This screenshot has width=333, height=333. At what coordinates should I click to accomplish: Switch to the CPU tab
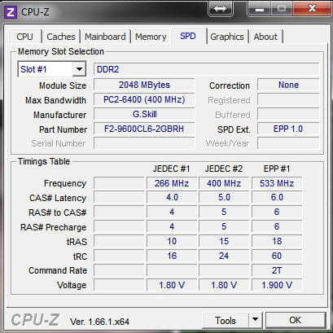point(24,37)
